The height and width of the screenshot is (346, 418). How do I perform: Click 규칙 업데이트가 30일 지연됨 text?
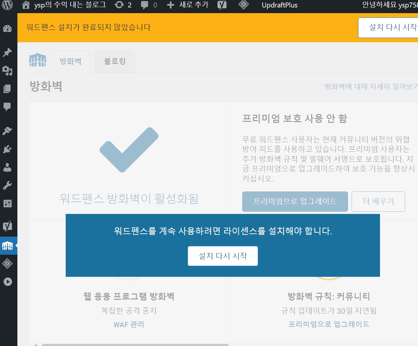[329, 310]
